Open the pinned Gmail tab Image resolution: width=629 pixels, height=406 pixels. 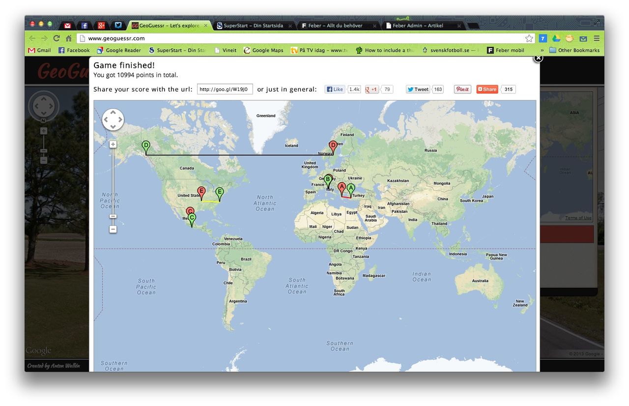point(67,26)
